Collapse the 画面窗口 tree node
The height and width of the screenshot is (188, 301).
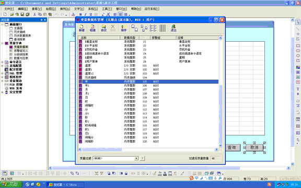pyautogui.click(x=2, y=25)
